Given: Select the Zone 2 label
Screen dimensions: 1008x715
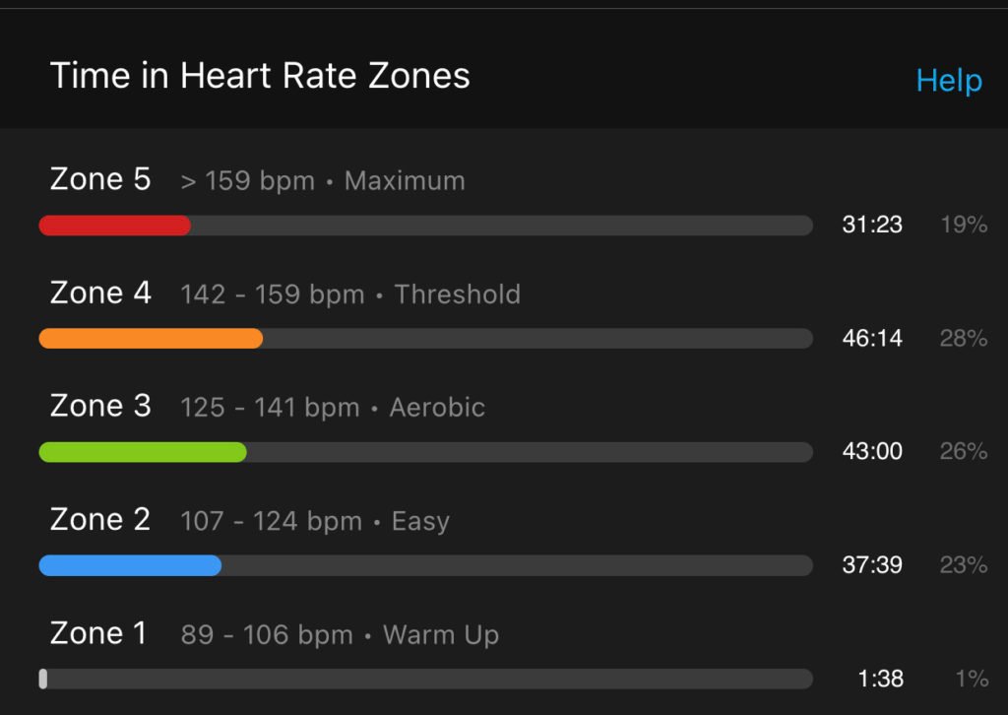Looking at the screenshot, I should [x=100, y=520].
